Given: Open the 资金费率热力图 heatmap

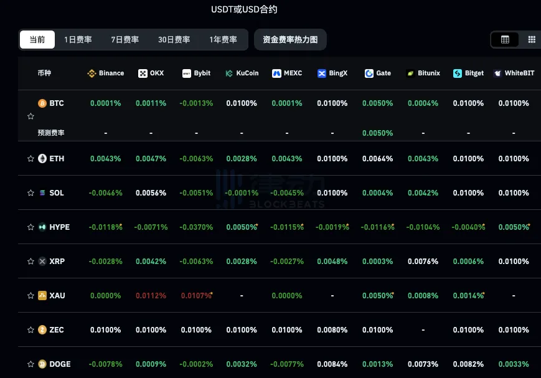Looking at the screenshot, I should click(x=290, y=40).
